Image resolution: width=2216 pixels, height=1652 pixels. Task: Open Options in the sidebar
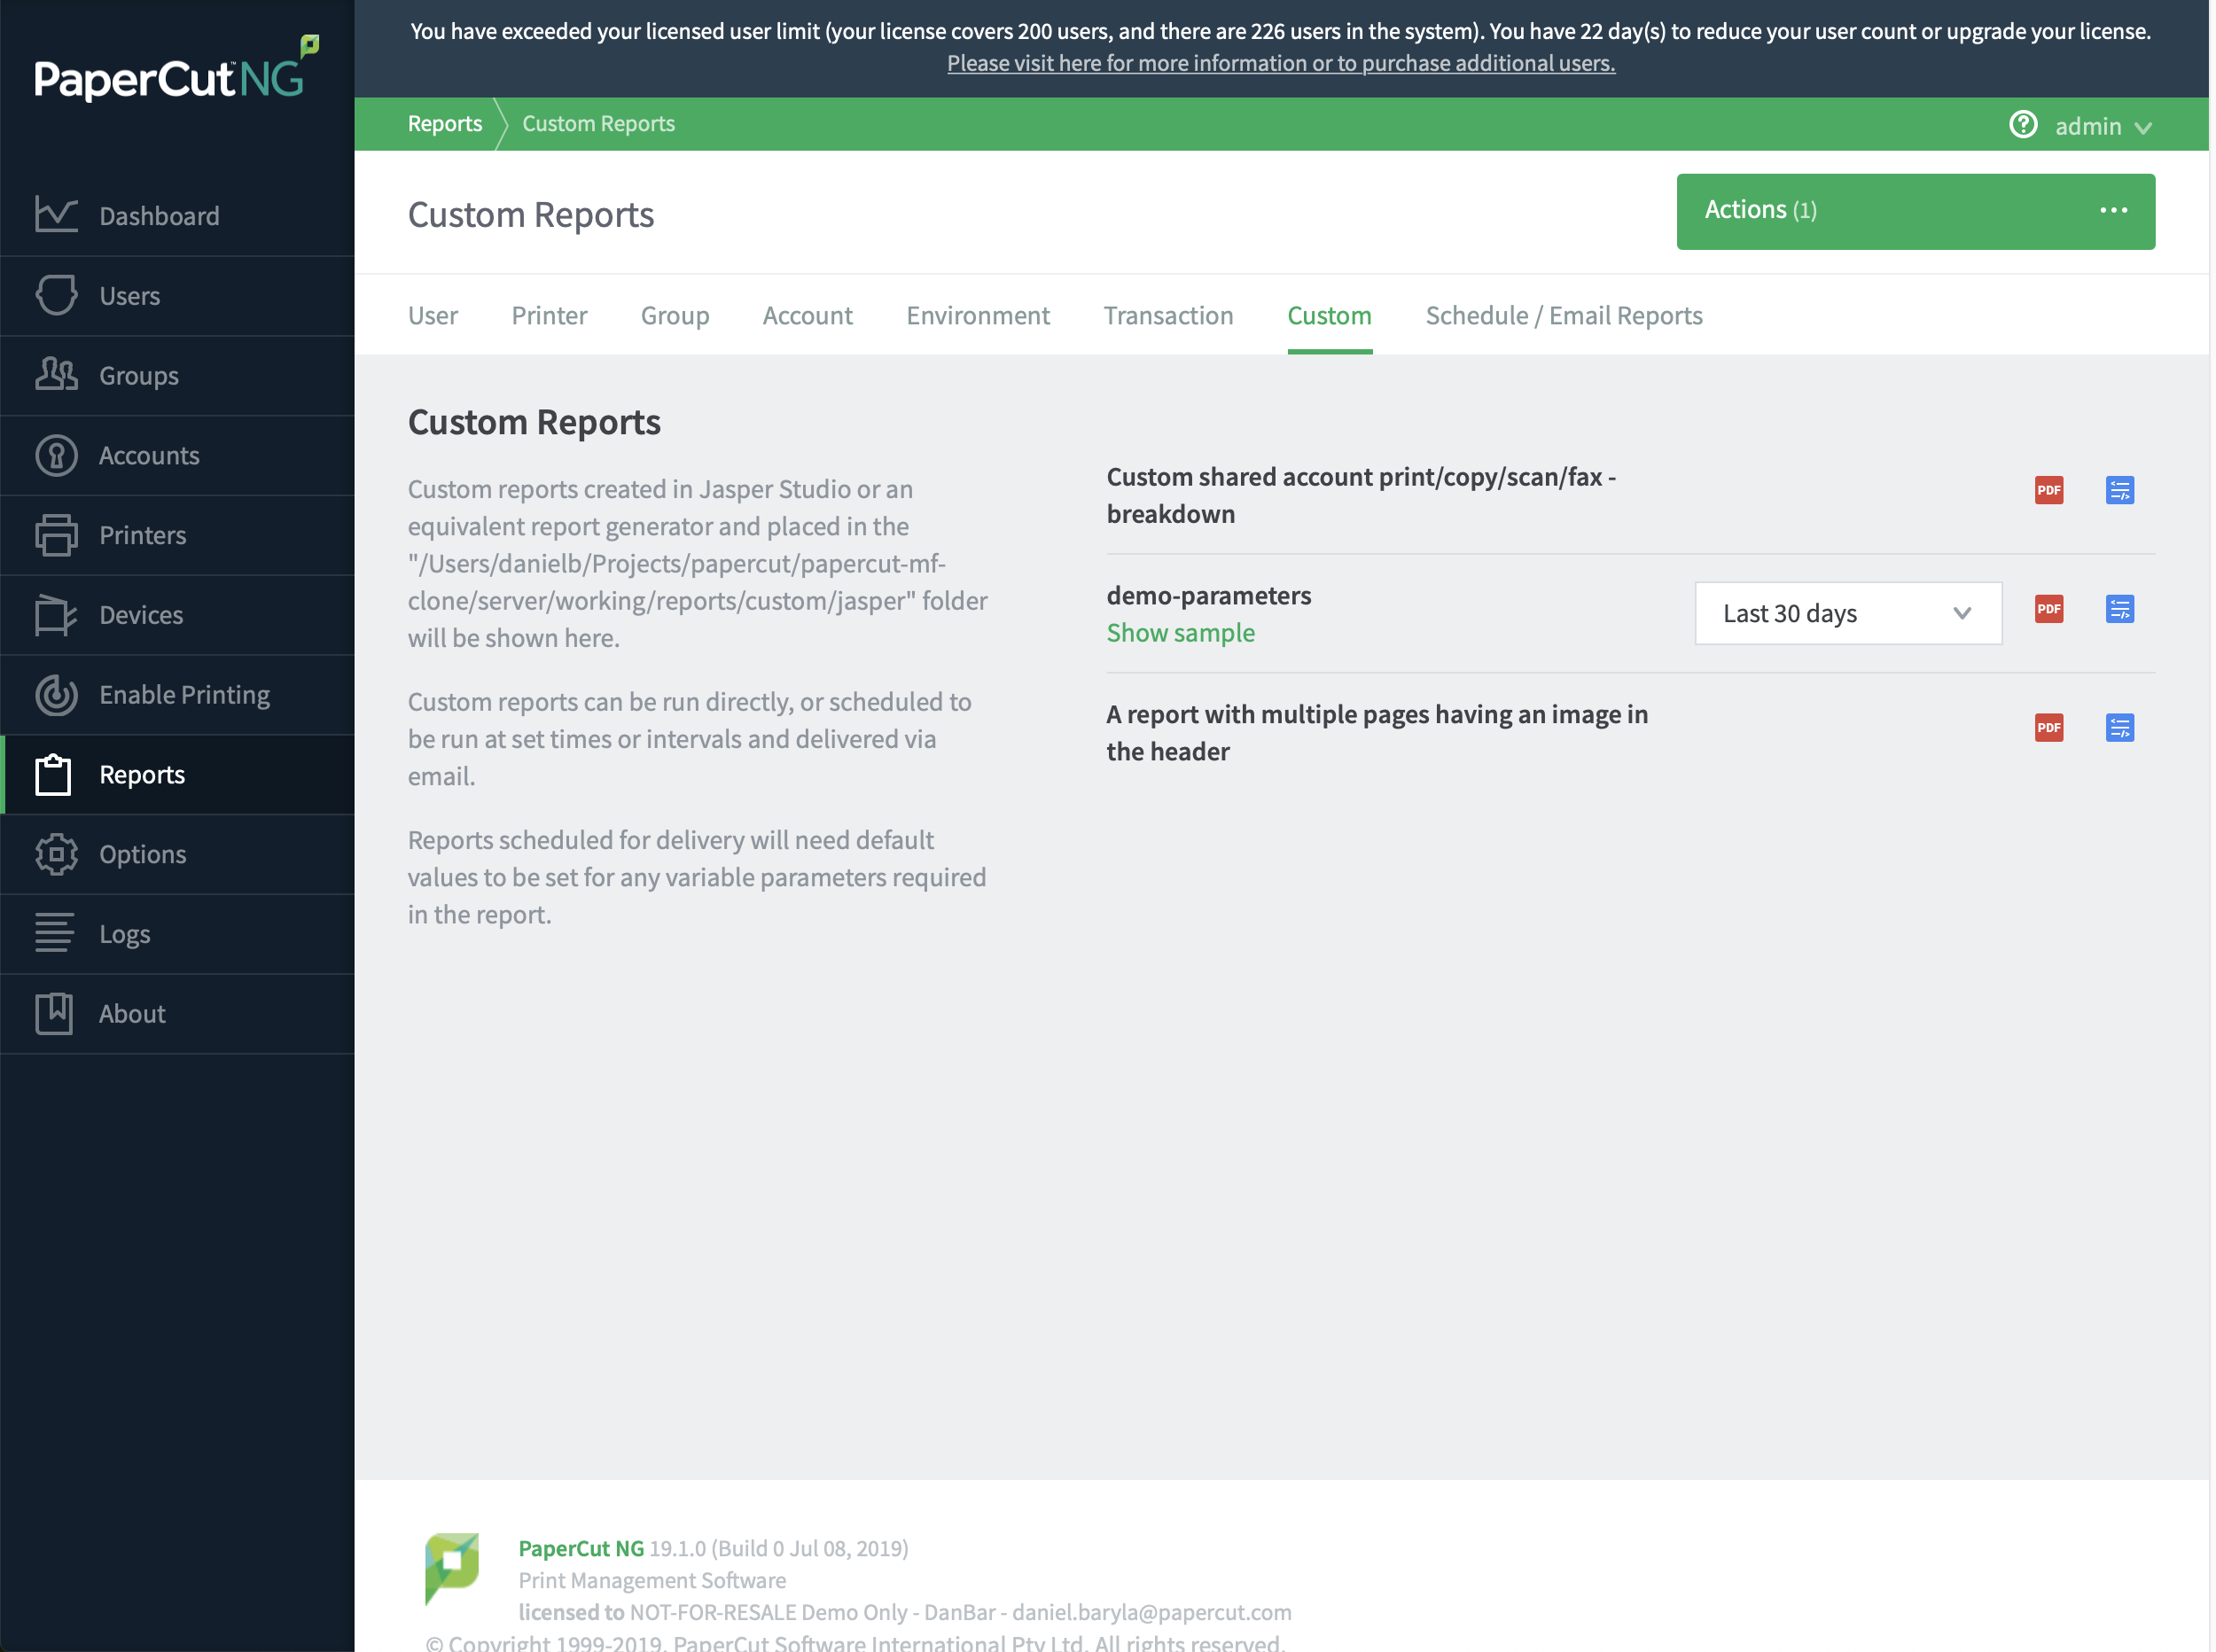click(x=177, y=854)
